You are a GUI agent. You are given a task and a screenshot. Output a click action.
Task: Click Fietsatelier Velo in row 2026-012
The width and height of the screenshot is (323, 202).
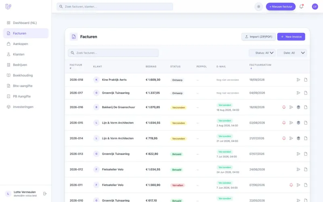pyautogui.click(x=113, y=169)
